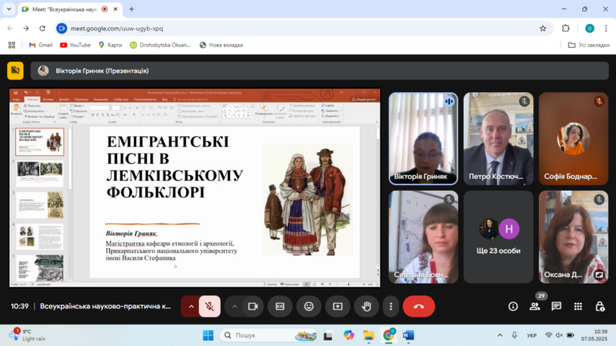Viewport: 616px width, 346px height.
Task: Open Word from the Windows taskbar
Action: (x=408, y=336)
